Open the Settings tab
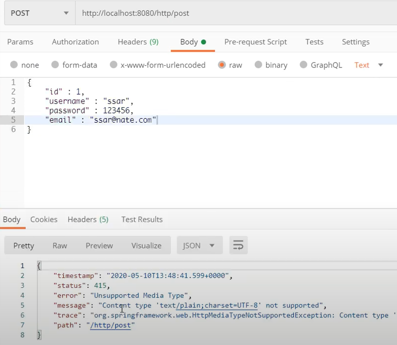 356,42
